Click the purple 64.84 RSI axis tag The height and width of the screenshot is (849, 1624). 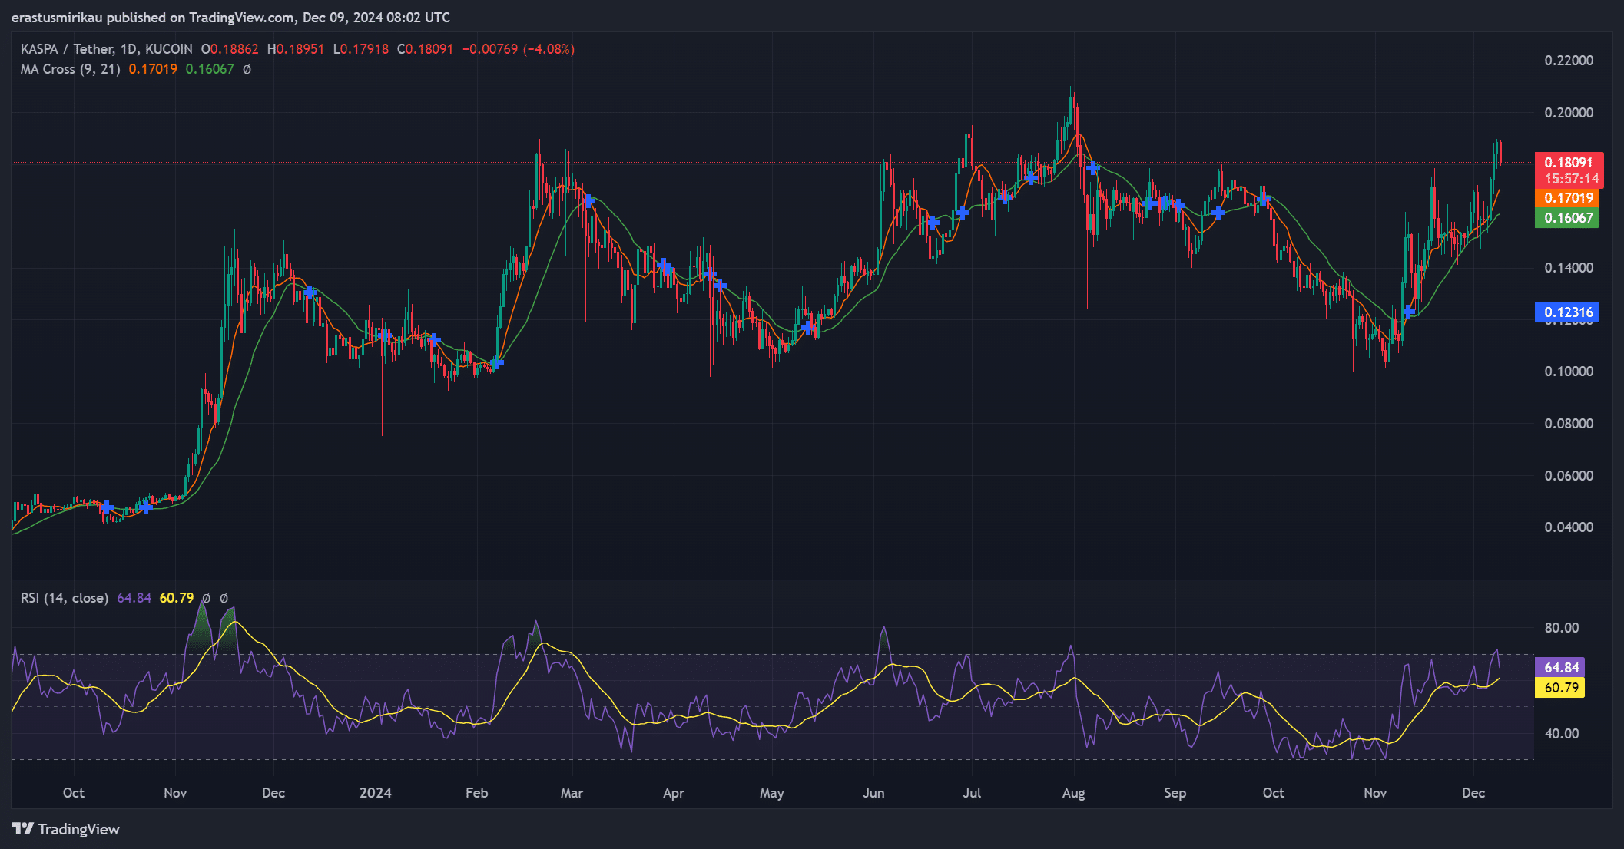click(1560, 668)
